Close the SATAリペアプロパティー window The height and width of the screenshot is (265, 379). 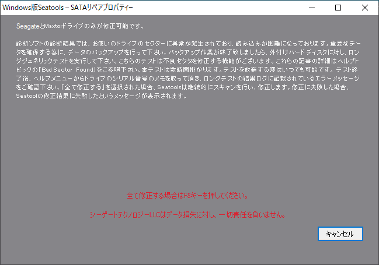[365, 8]
